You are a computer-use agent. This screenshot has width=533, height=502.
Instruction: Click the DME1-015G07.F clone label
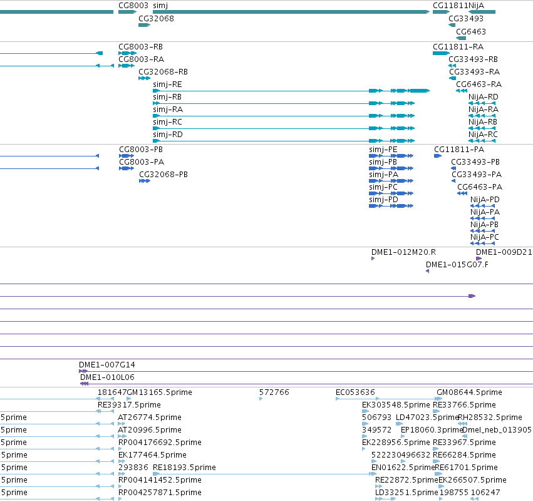pyautogui.click(x=457, y=265)
